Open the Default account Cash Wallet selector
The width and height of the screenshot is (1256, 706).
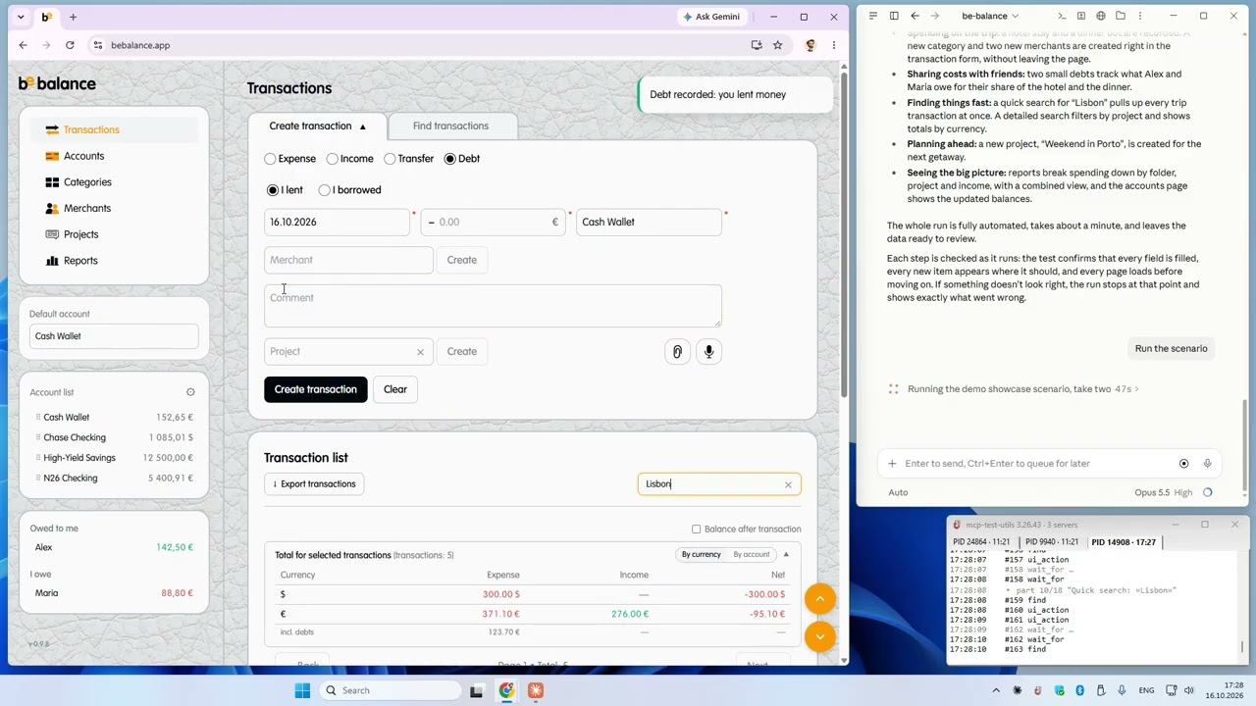point(114,336)
